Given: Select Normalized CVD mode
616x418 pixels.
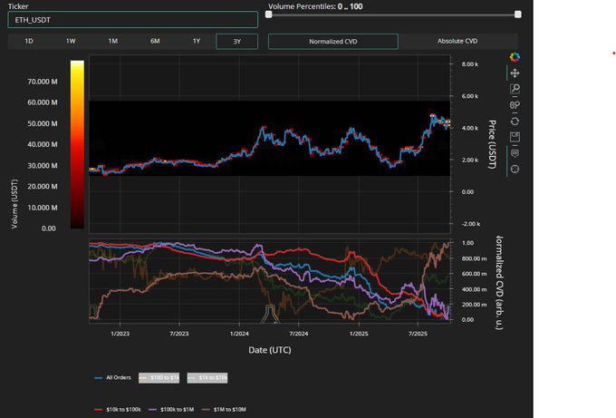Looking at the screenshot, I should coord(332,42).
